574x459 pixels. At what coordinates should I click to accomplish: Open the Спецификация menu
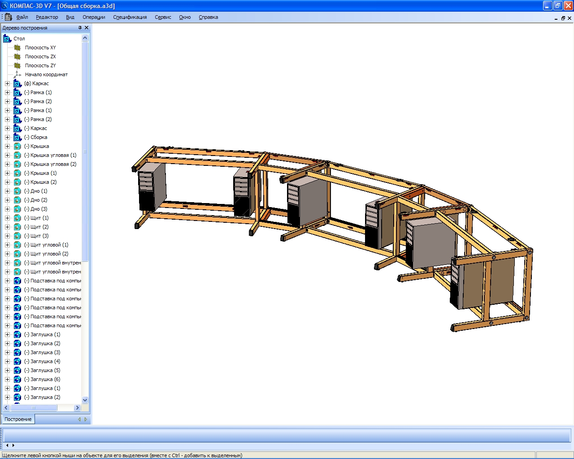tap(130, 17)
